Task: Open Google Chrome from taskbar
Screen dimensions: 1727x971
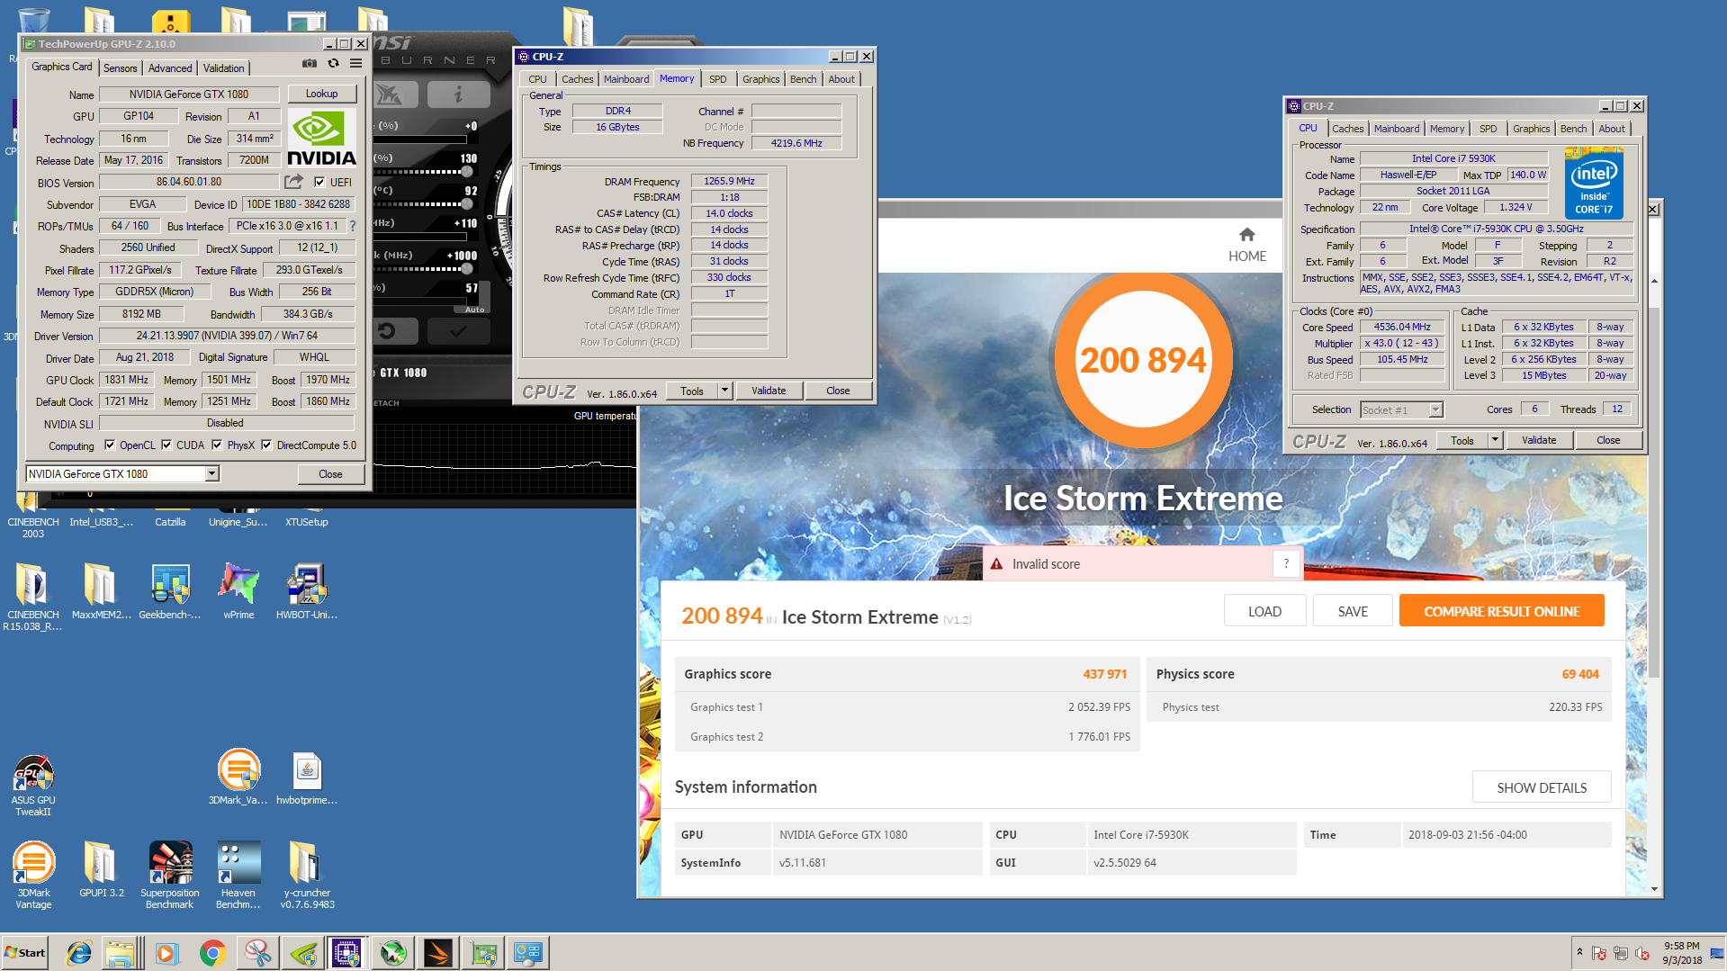Action: pos(212,953)
